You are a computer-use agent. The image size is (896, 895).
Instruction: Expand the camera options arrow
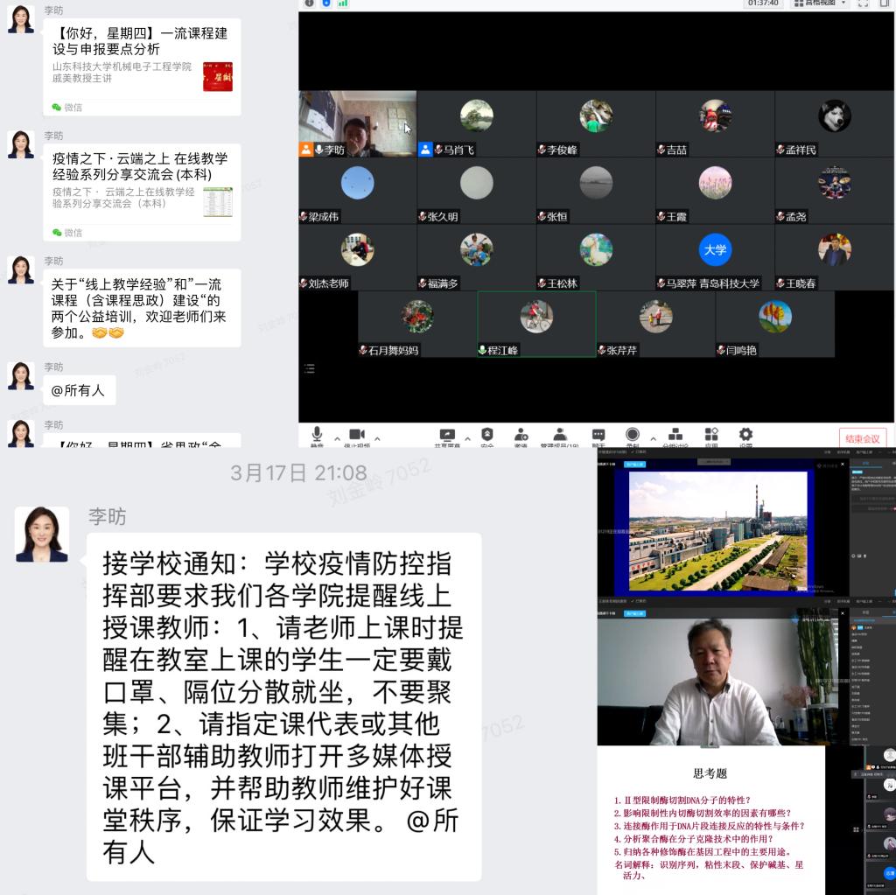click(377, 438)
